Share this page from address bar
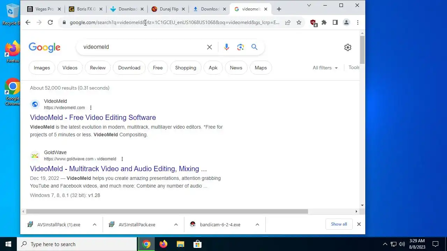Screen dimensions: 447x251 [x=288, y=22]
